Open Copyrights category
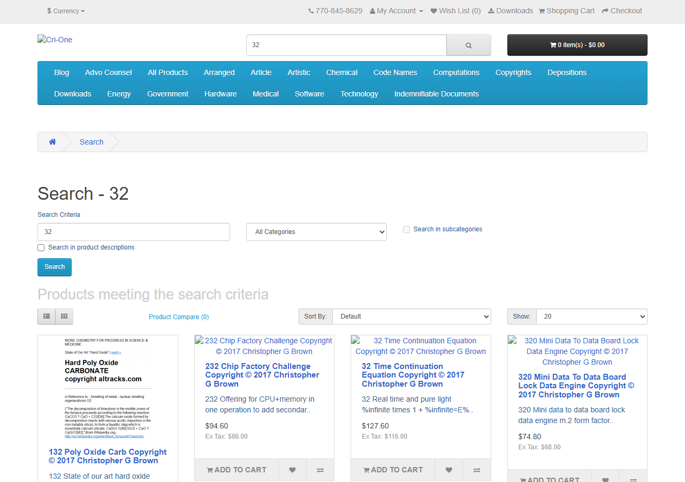 point(513,72)
